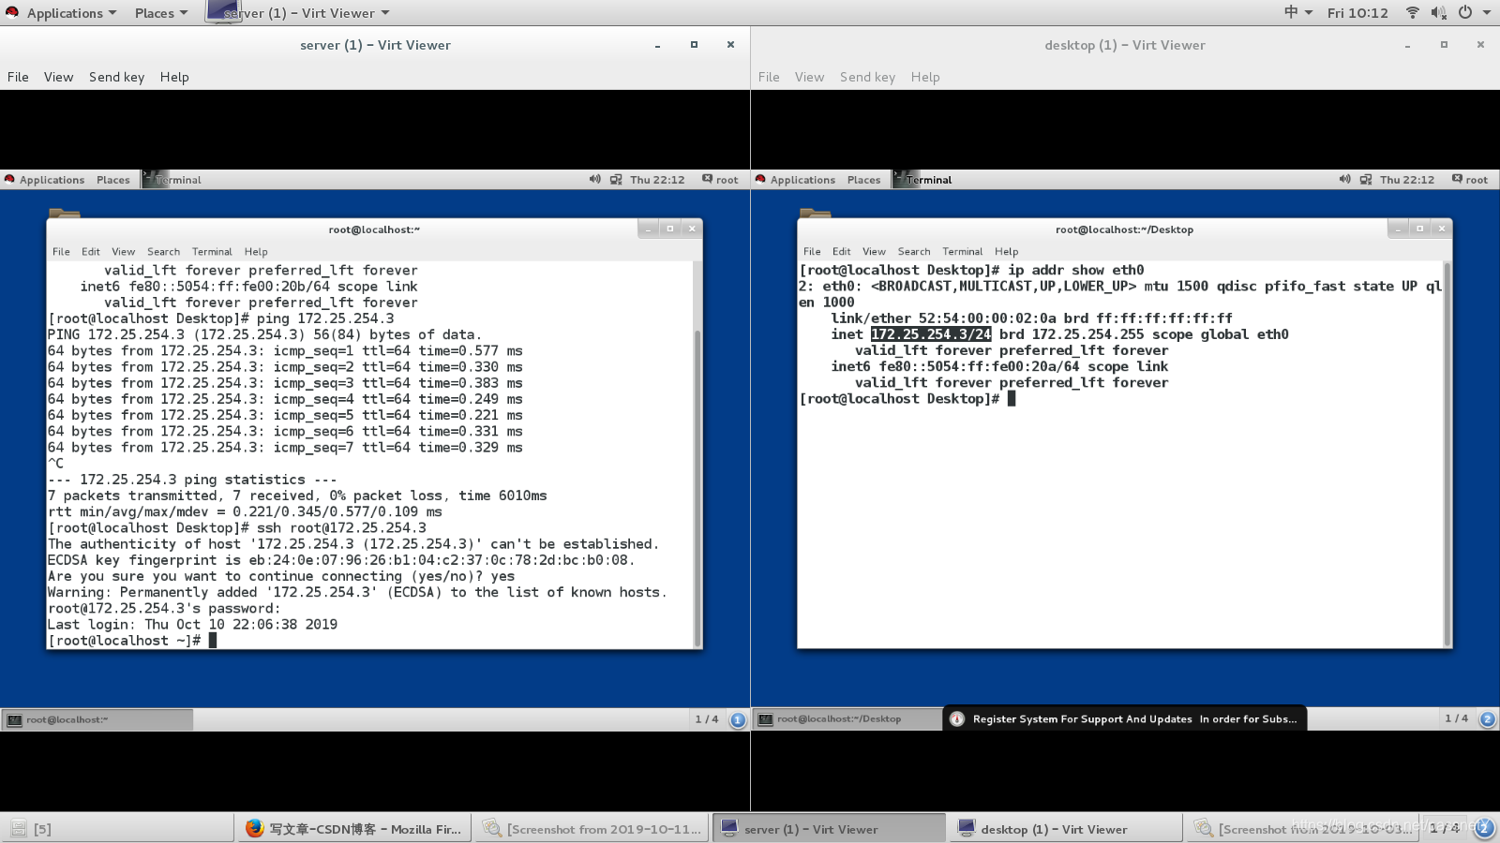Open File menu in server terminal
This screenshot has height=843, width=1500.
61,251
